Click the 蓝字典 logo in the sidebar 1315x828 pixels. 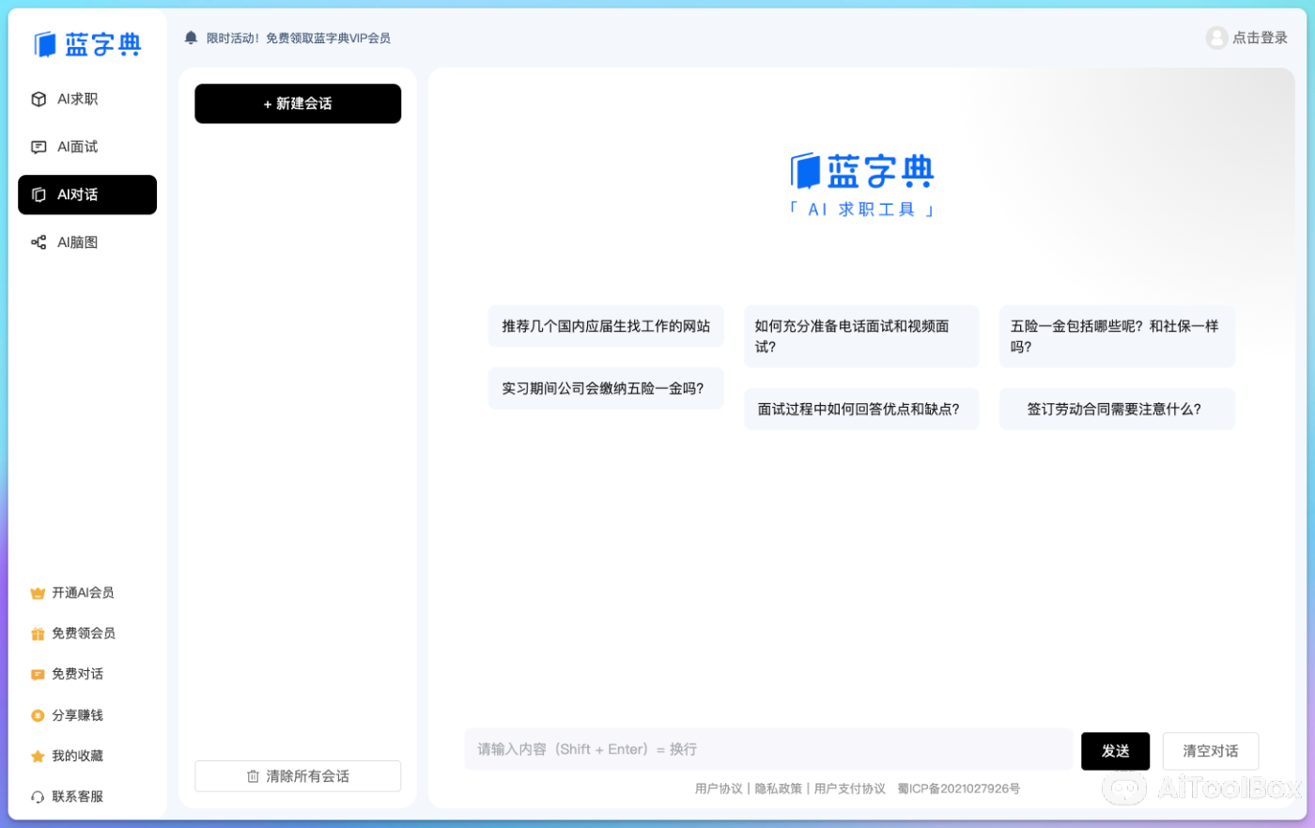89,43
